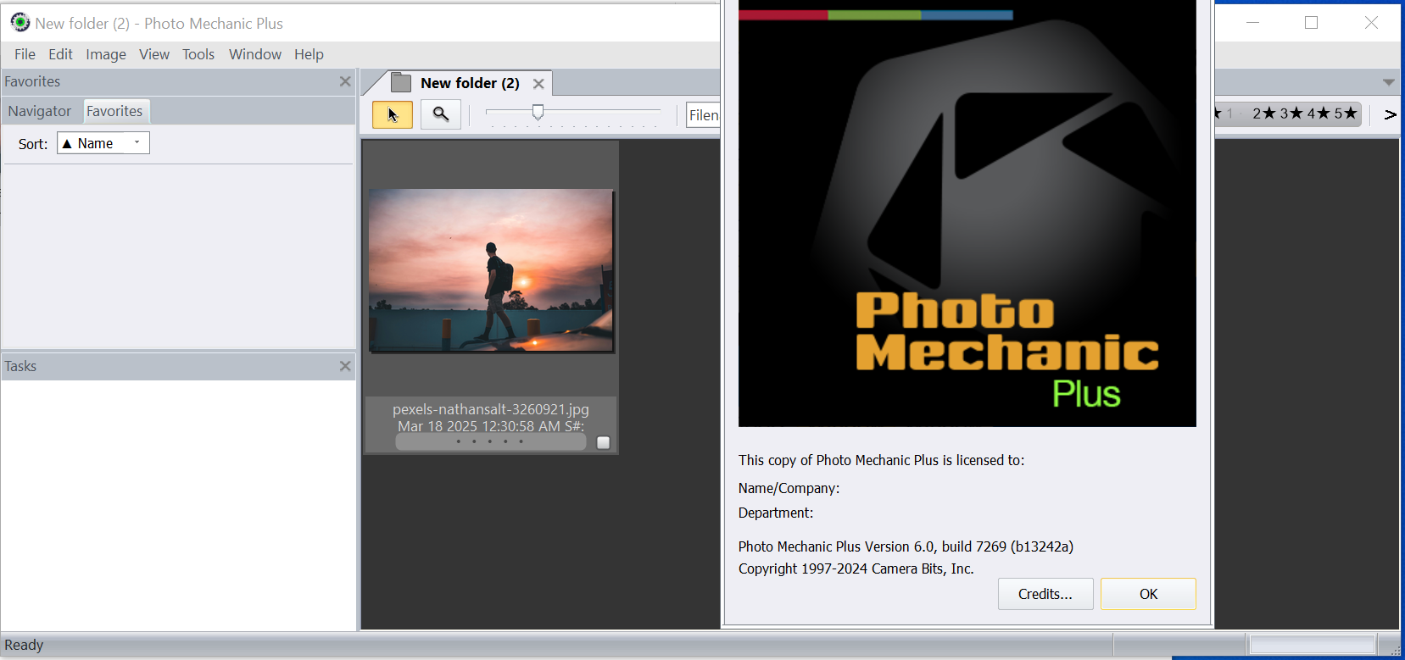This screenshot has height=660, width=1405.
Task: Open the Tools menu
Action: click(x=198, y=54)
